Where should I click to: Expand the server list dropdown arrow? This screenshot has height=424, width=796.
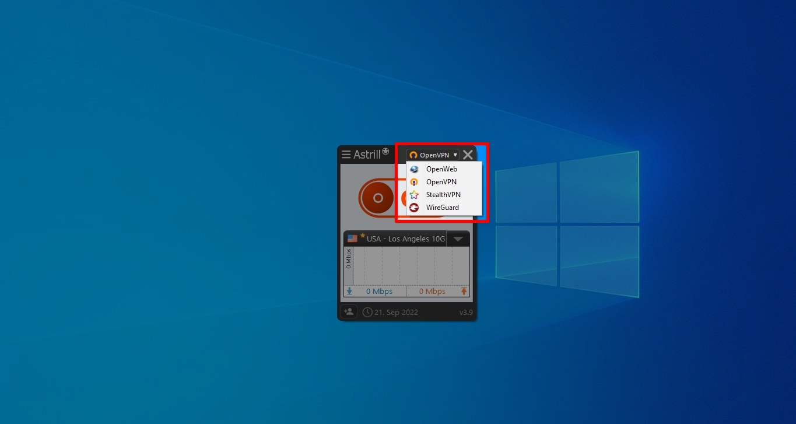458,239
